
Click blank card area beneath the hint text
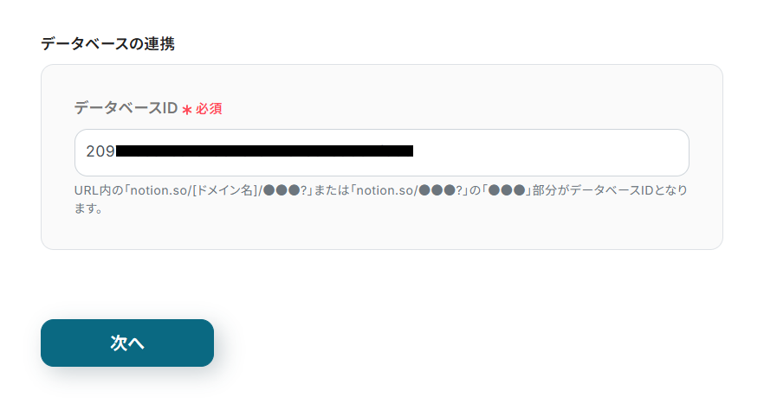tap(381, 233)
